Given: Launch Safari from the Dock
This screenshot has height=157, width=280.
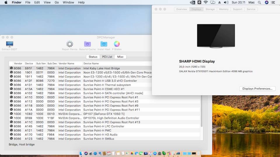Looking at the screenshot, I should pos(95,153).
